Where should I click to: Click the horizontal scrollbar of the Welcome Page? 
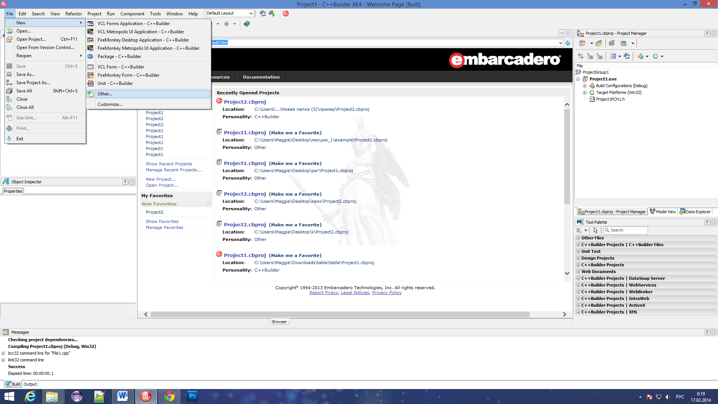340,315
